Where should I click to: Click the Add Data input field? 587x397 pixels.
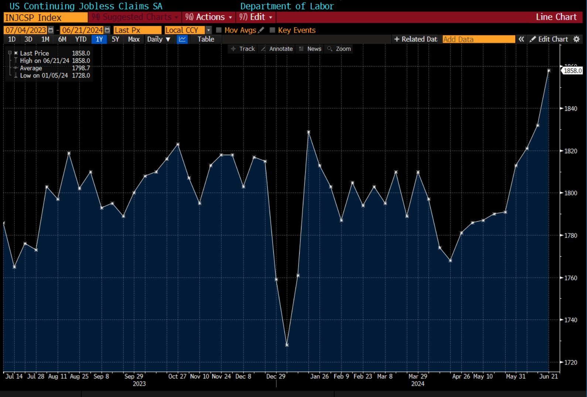pyautogui.click(x=478, y=39)
